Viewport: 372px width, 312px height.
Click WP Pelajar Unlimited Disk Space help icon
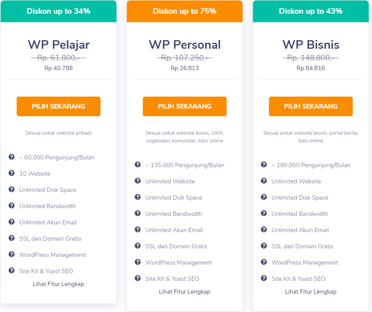pos(12,189)
